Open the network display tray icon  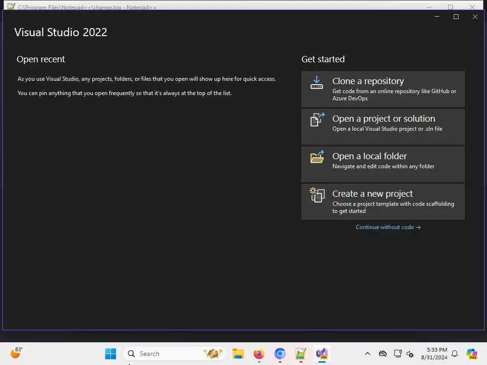point(398,354)
